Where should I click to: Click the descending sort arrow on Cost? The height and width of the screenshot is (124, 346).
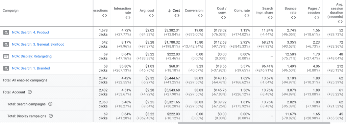point(169,10)
